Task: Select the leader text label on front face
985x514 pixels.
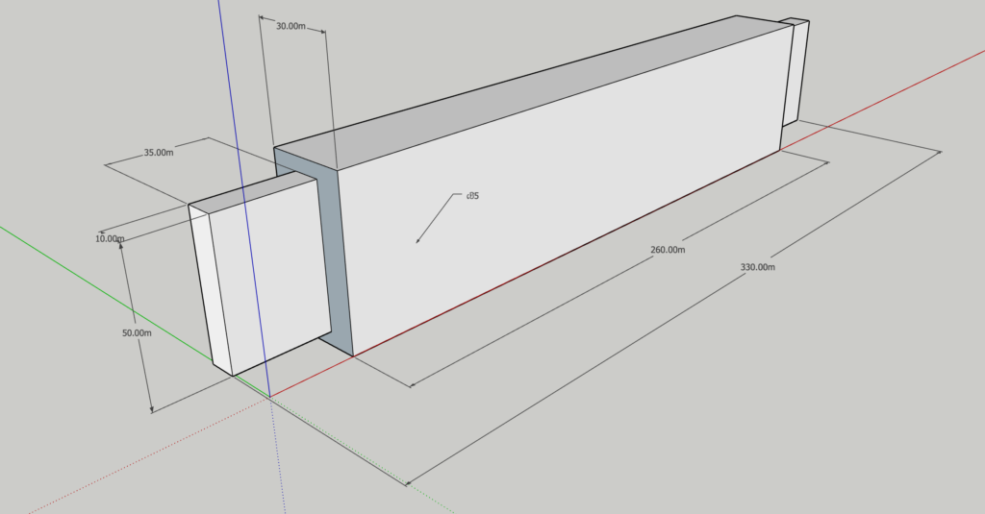Action: 472,196
